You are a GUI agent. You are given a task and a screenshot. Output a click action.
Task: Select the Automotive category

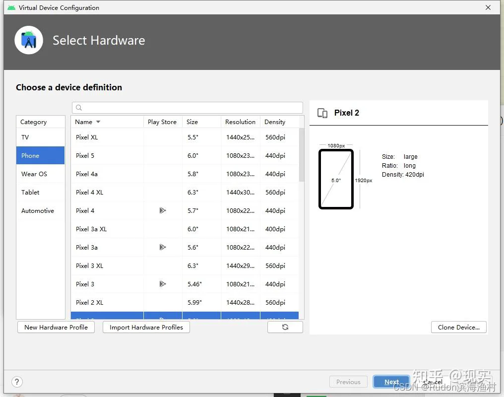(x=41, y=210)
